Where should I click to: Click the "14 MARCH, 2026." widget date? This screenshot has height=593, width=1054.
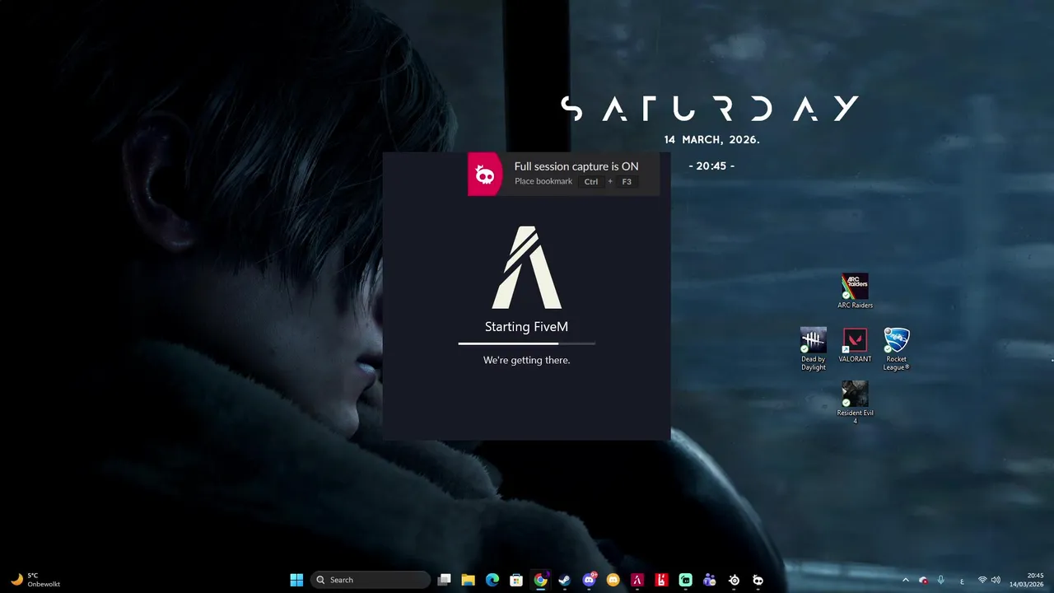tap(712, 140)
